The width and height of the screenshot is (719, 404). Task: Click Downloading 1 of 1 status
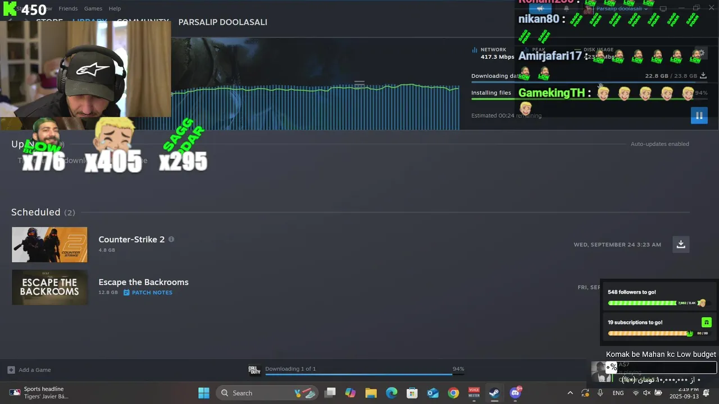point(290,369)
